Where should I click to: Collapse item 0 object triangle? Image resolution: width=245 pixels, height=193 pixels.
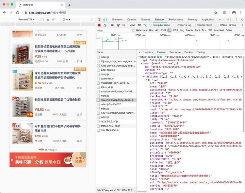click(x=146, y=80)
